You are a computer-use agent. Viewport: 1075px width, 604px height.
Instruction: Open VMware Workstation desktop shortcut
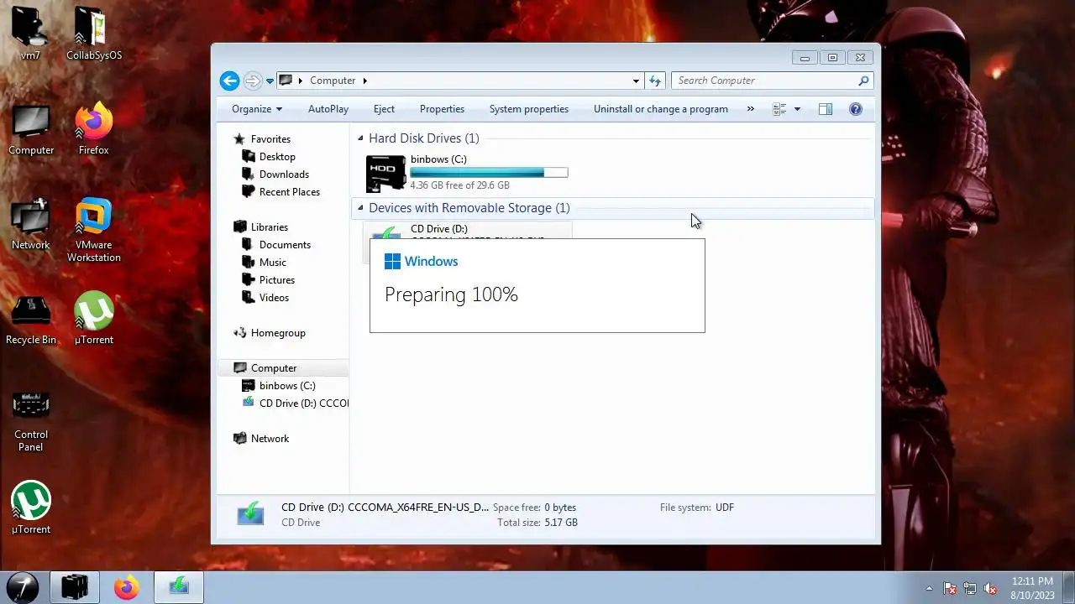coord(94,231)
